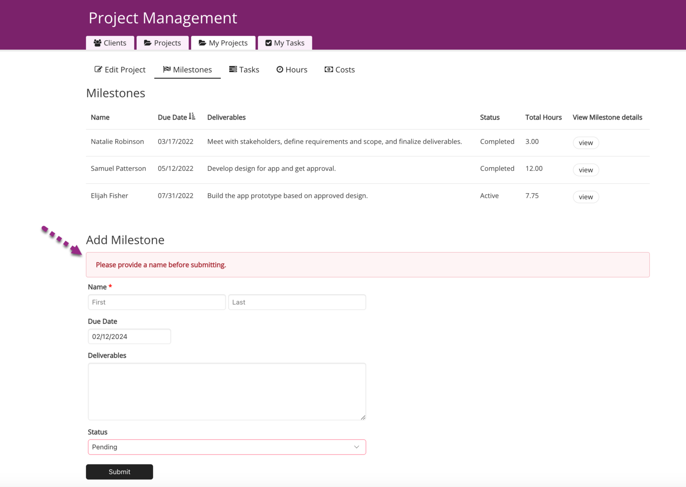Click the Clients people icon
The height and width of the screenshot is (487, 686).
(97, 43)
